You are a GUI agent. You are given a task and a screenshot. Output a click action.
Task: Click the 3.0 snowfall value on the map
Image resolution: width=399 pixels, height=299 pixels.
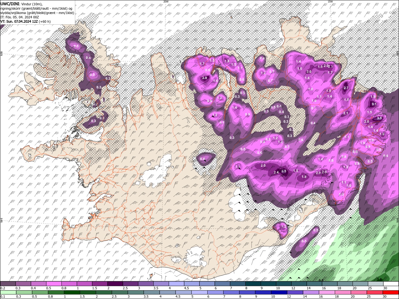pos(284,171)
